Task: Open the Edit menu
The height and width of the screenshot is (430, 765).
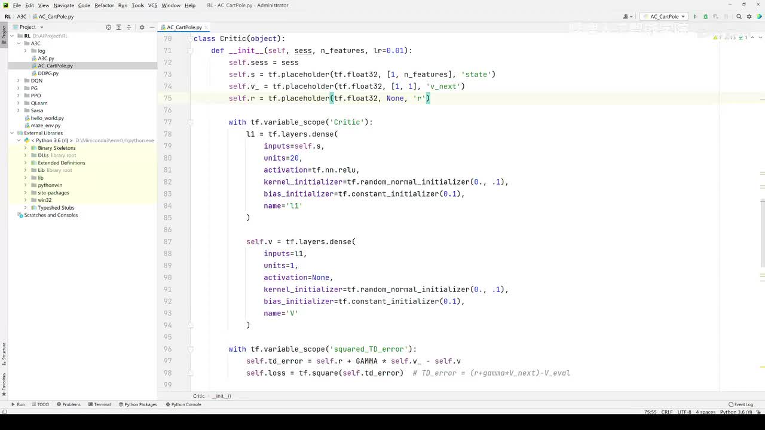Action: coord(29,5)
